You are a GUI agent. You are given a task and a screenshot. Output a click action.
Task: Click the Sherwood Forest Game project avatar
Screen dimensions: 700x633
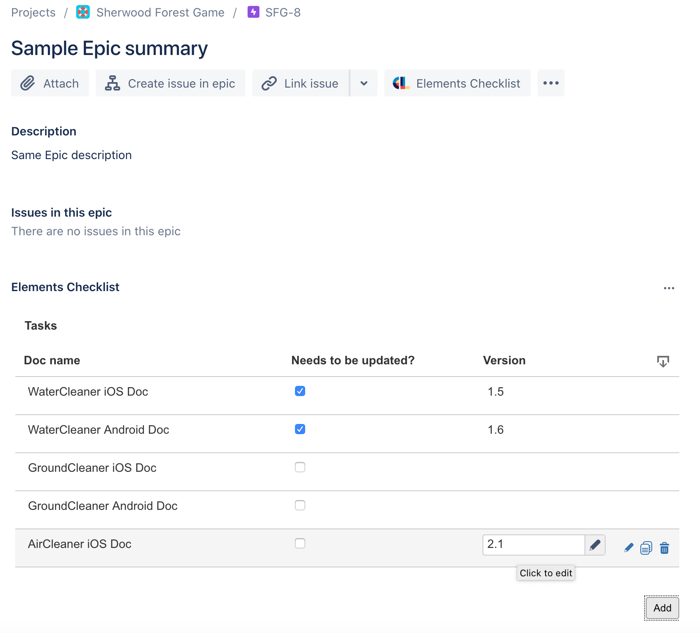tap(83, 12)
